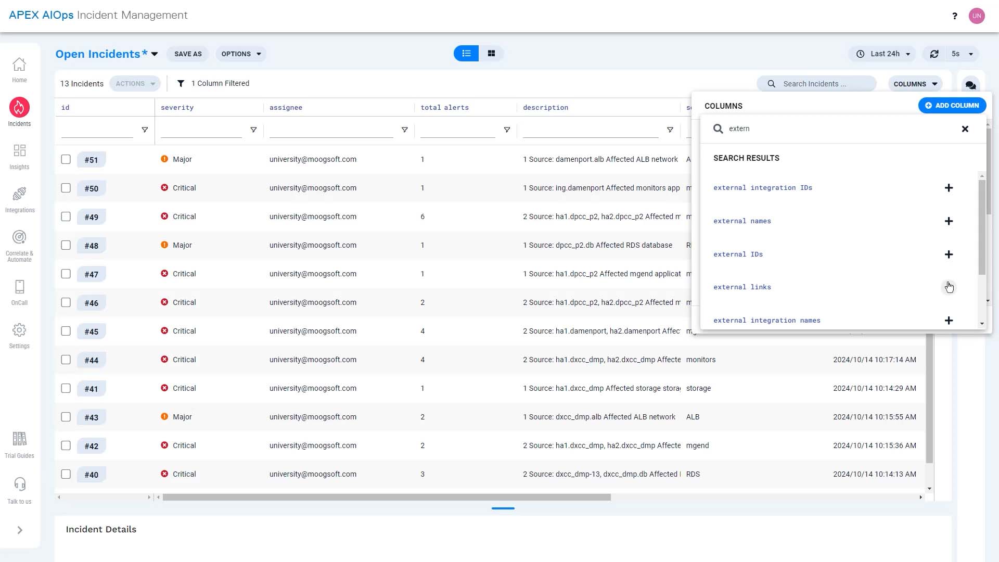The height and width of the screenshot is (562, 999).
Task: Select checkbox for incident #51
Action: pyautogui.click(x=66, y=159)
